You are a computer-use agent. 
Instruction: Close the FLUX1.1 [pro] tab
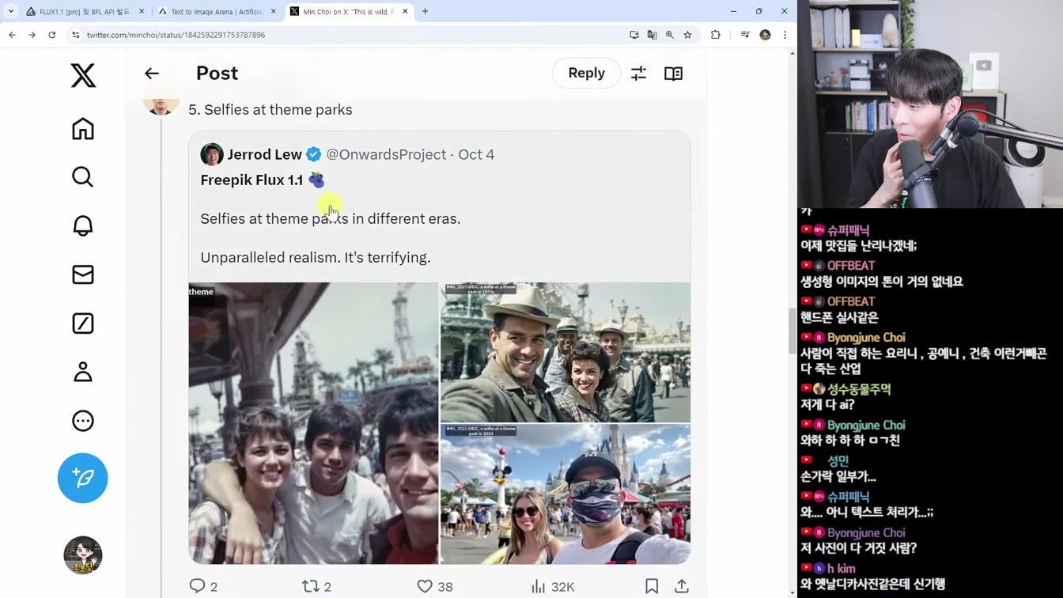coord(142,12)
